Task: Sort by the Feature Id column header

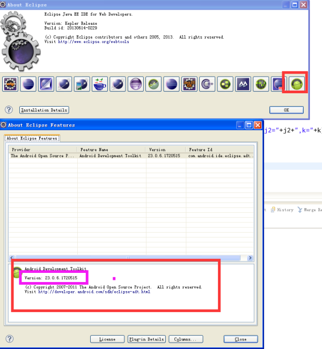Action: [219, 150]
